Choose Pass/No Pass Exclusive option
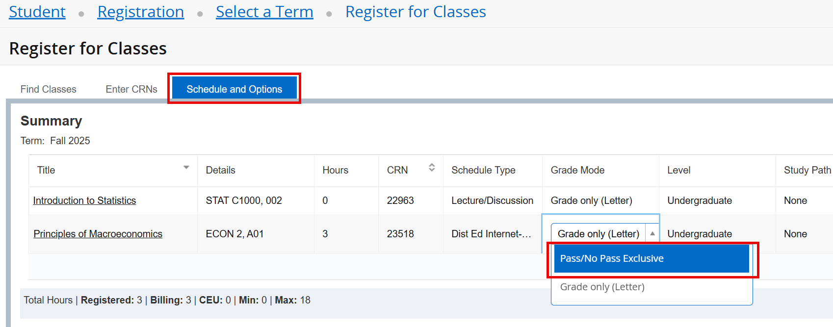This screenshot has width=833, height=327. coord(651,258)
